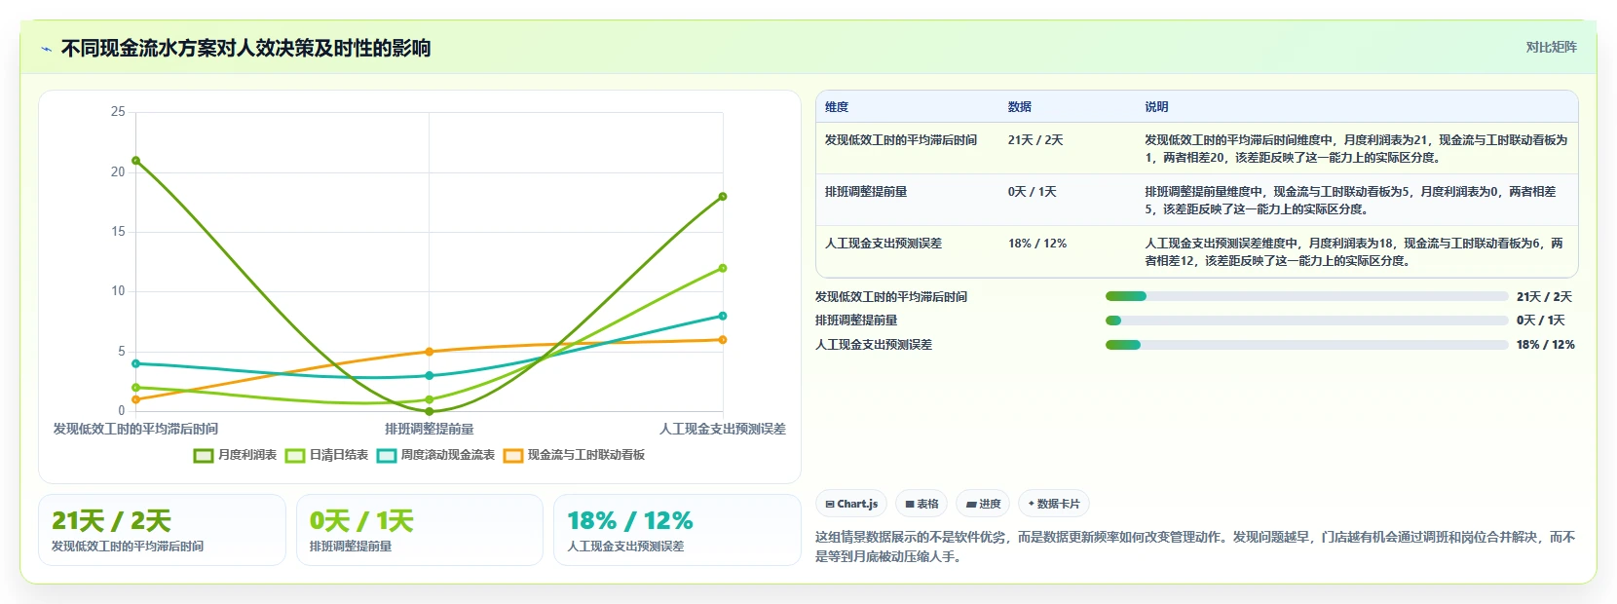Click the progress value 21天 / 2天 beside the bar

[1544, 297]
